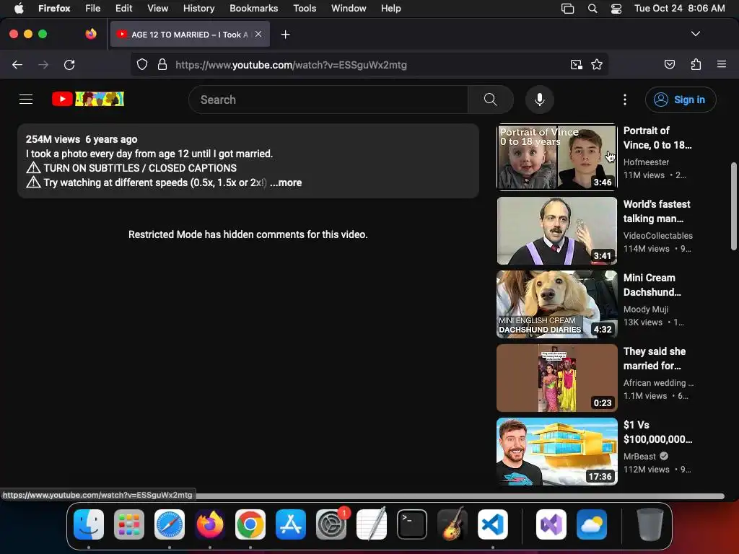Open Visual Studio Code from the Dock
Screen dimensions: 739x554
(x=493, y=524)
